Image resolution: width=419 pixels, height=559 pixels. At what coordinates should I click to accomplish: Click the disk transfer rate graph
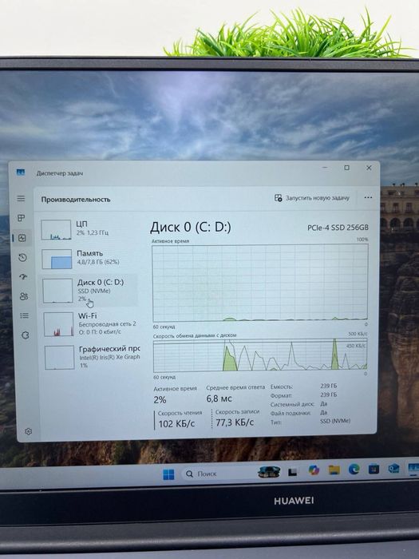tap(259, 356)
